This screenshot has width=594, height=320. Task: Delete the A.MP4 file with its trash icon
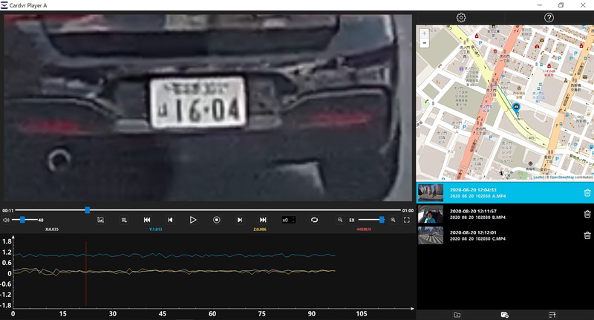point(587,193)
